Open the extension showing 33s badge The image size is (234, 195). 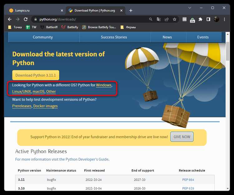tap(193, 20)
